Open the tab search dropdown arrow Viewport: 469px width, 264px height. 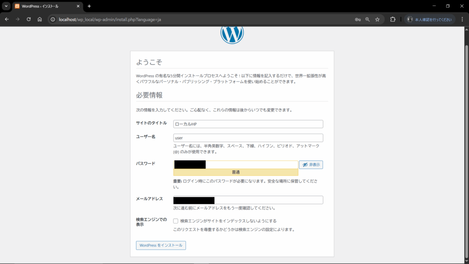(6, 6)
